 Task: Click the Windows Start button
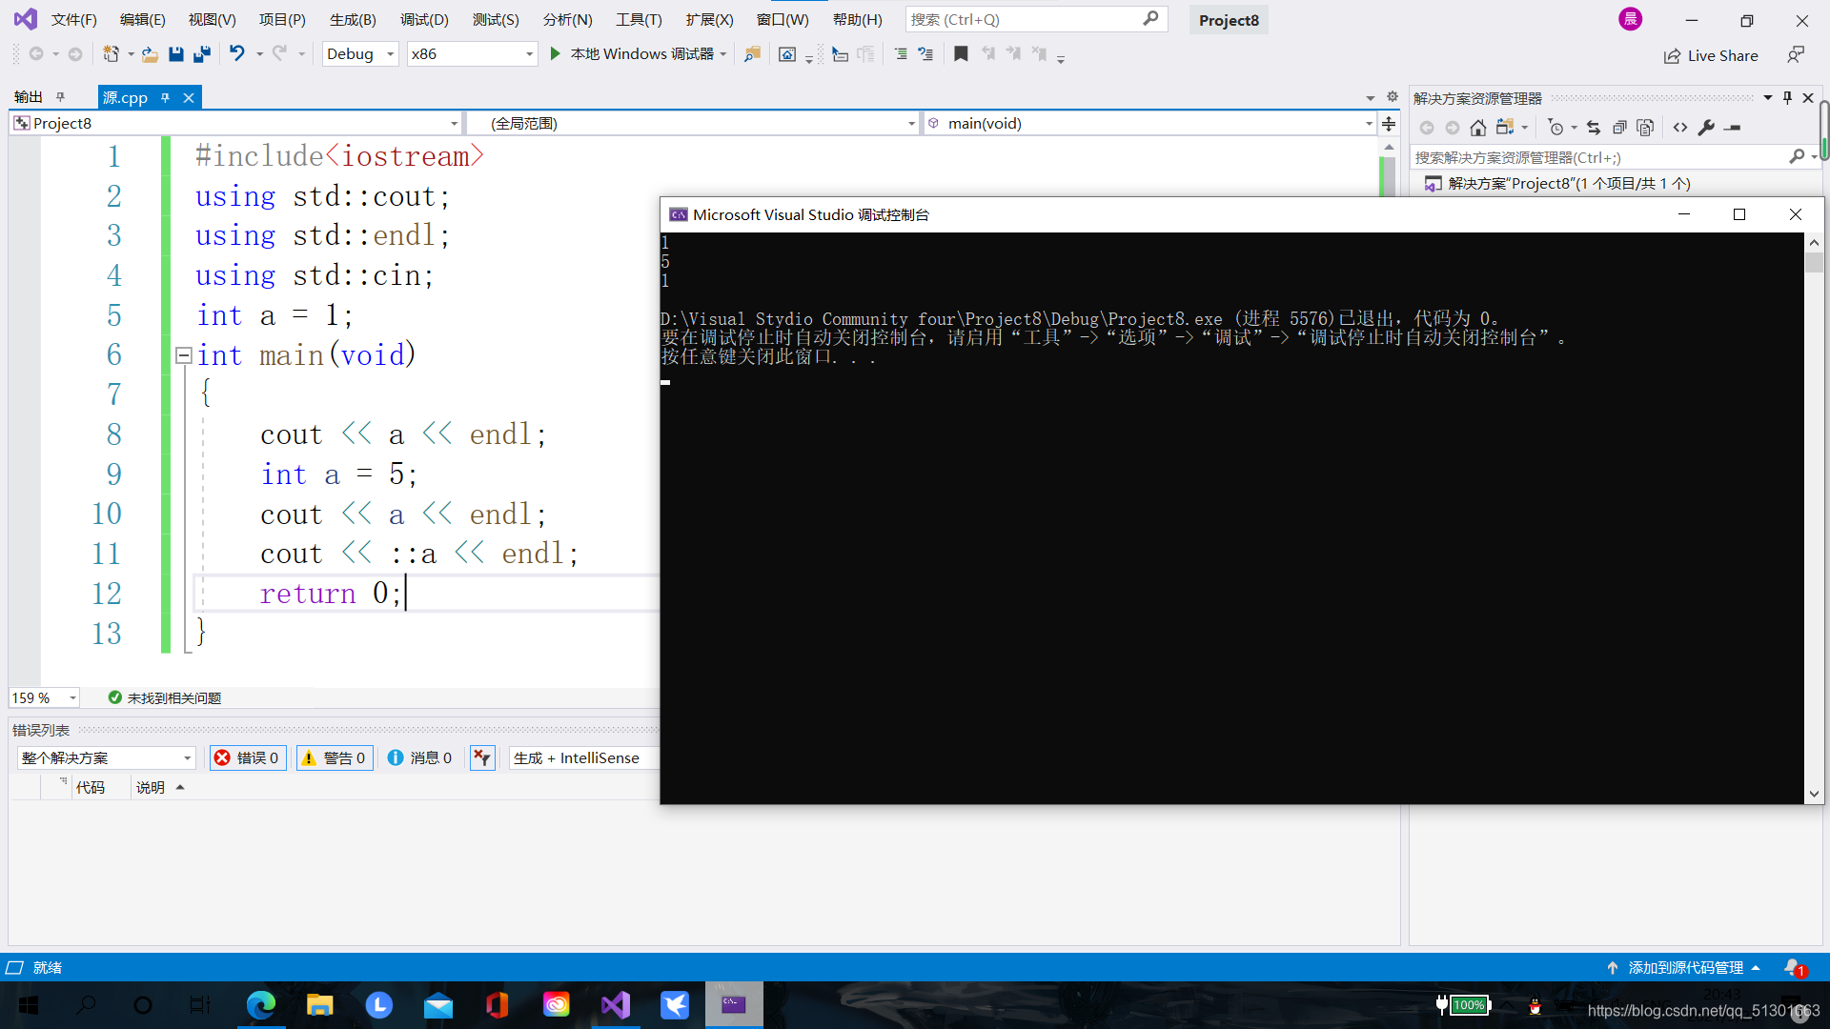(x=29, y=1005)
